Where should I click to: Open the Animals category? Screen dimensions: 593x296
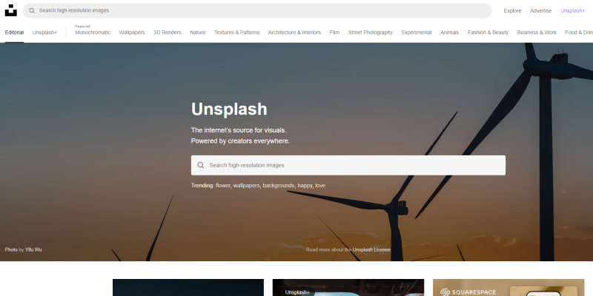coord(449,33)
